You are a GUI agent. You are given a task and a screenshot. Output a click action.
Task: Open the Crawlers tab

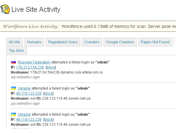(x=92, y=42)
